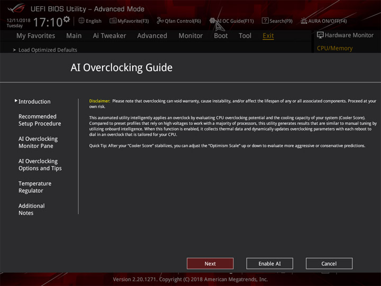Click the English language label
Image resolution: width=381 pixels, height=286 pixels.
pyautogui.click(x=94, y=21)
